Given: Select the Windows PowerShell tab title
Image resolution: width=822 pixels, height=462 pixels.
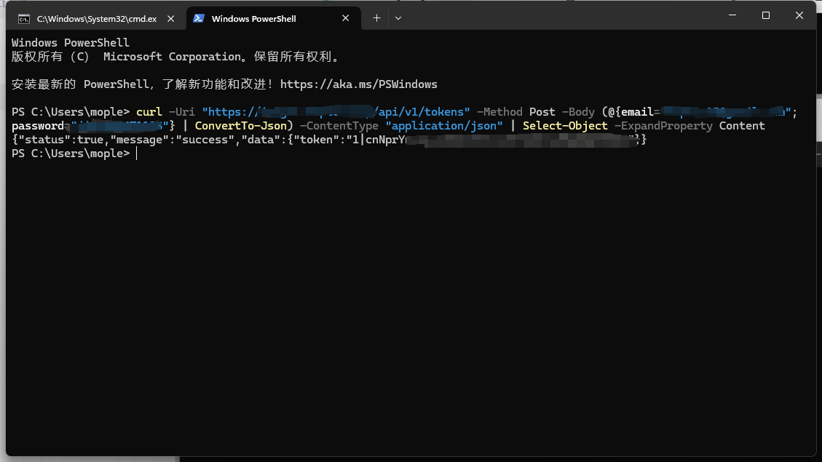Looking at the screenshot, I should 253,18.
